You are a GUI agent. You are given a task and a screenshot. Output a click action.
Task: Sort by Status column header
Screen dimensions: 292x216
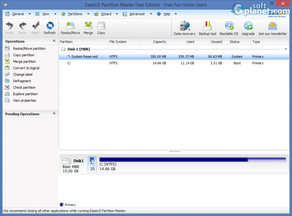click(x=237, y=42)
